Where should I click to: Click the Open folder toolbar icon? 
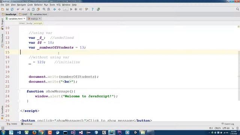click(3, 9)
